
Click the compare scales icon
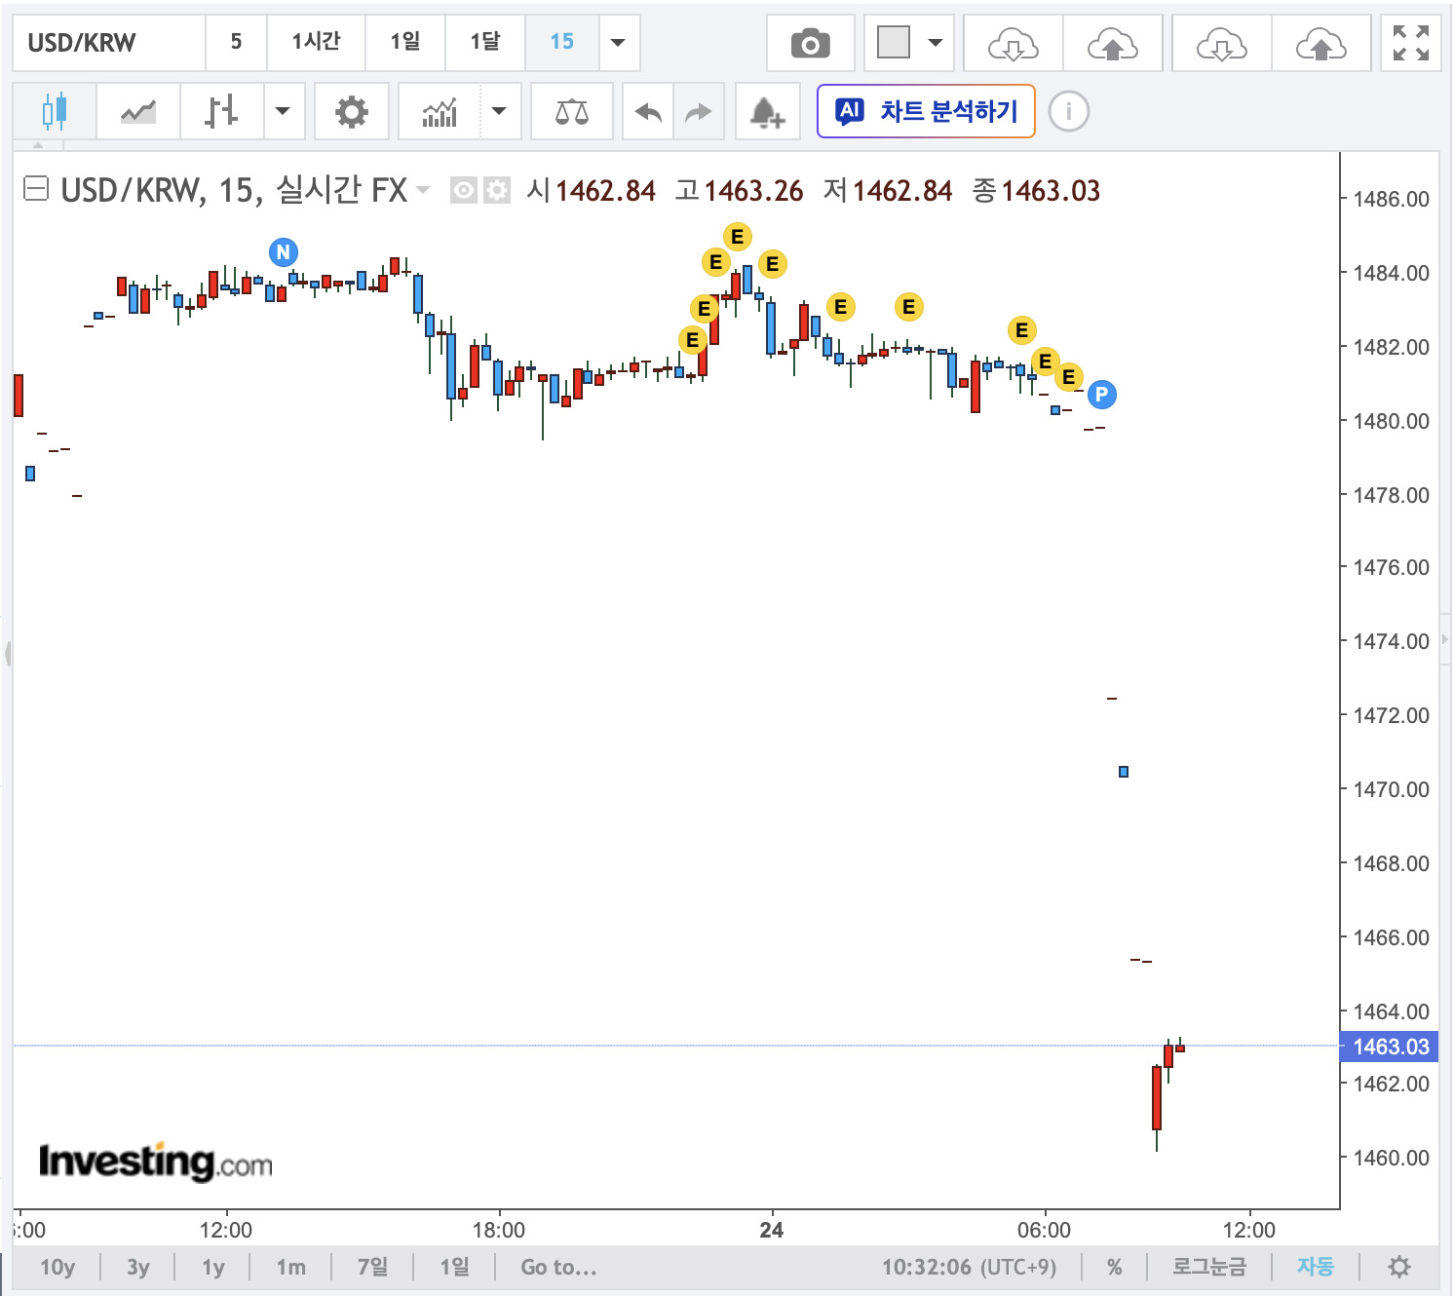[x=572, y=111]
